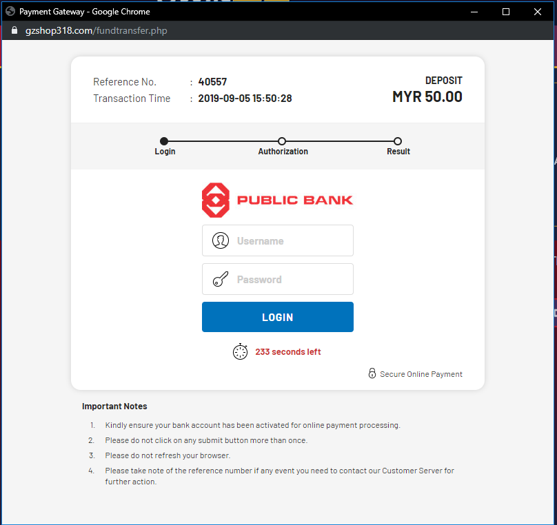The image size is (557, 525).
Task: Click the Important Notes heading
Action: tap(114, 406)
